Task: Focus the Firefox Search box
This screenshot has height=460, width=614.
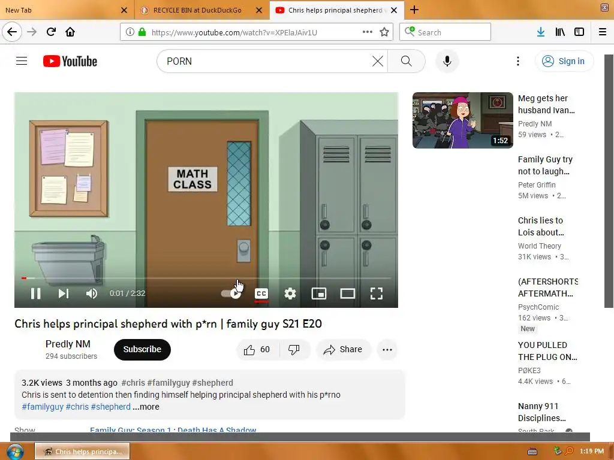Action: pos(446,32)
